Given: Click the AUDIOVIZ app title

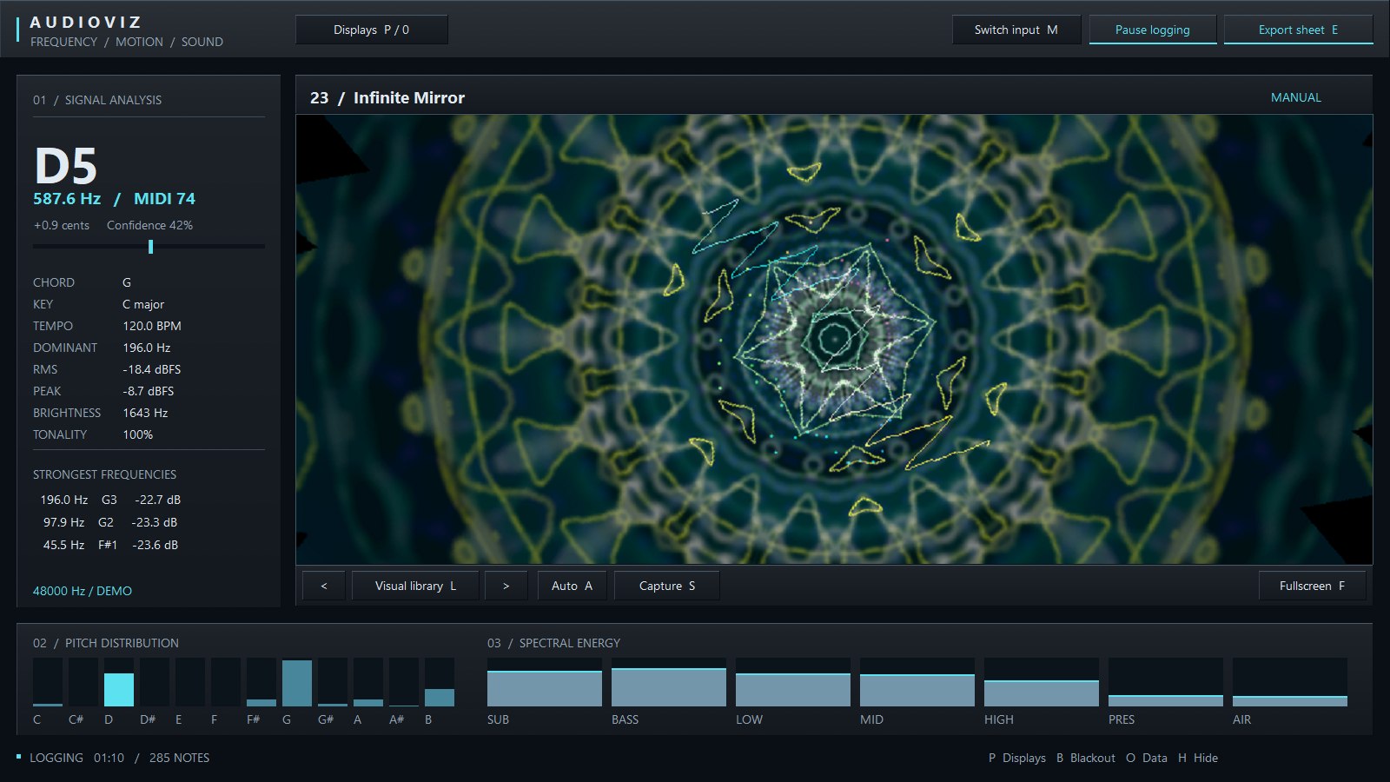Looking at the screenshot, I should pyautogui.click(x=86, y=23).
